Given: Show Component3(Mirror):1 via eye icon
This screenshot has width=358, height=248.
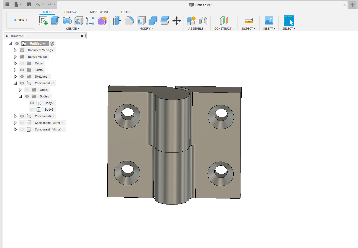Looking at the screenshot, I should (22, 123).
